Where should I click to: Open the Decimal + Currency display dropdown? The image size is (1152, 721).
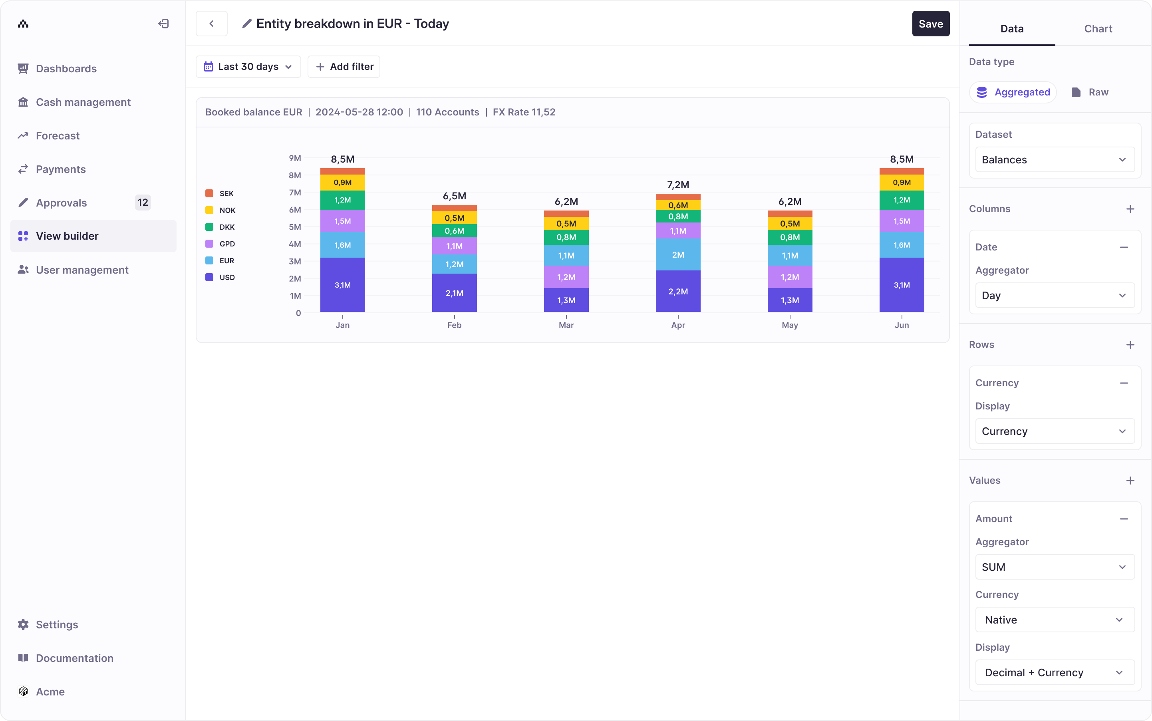(x=1054, y=672)
